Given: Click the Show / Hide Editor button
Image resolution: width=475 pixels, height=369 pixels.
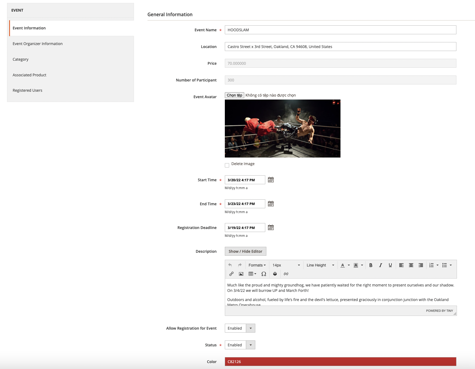Looking at the screenshot, I should click(x=245, y=251).
